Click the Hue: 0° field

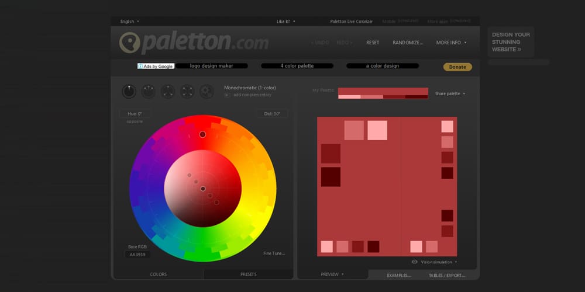coord(135,114)
